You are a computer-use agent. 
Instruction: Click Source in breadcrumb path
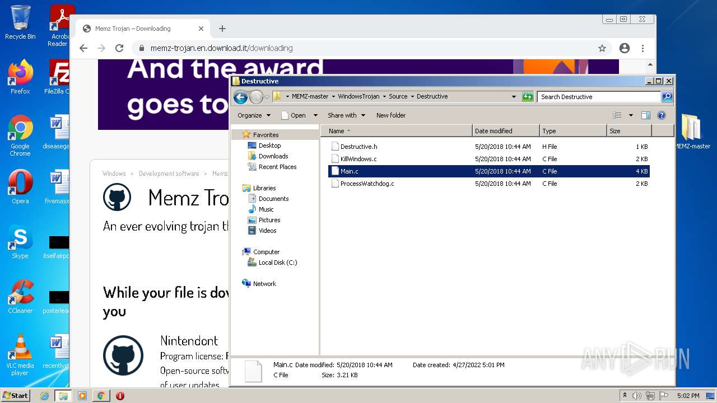tap(398, 97)
